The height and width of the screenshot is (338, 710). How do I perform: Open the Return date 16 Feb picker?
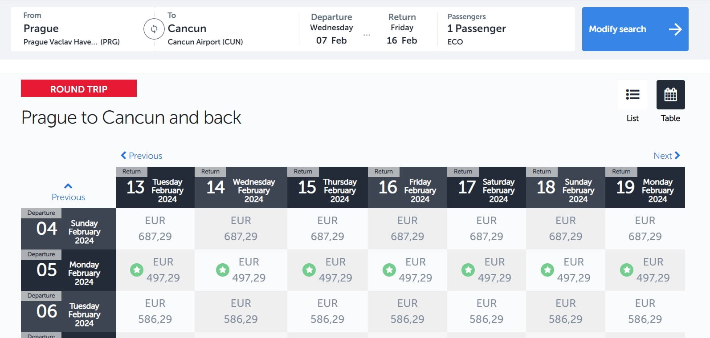402,29
